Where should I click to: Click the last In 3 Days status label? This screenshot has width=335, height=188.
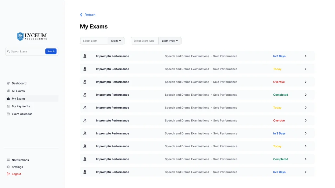(279, 172)
